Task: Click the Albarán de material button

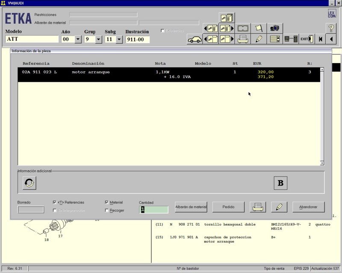Action: click(x=191, y=207)
